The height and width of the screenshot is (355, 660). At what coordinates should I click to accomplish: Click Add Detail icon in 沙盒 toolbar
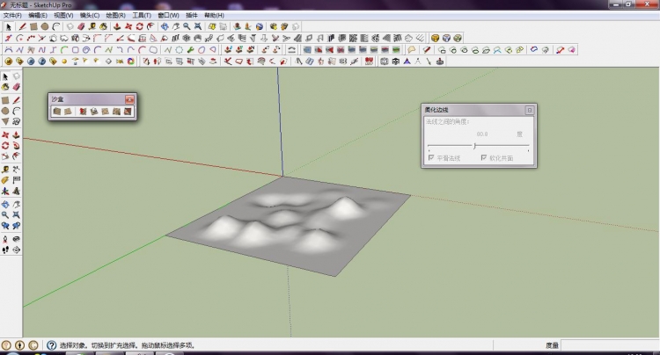116,112
